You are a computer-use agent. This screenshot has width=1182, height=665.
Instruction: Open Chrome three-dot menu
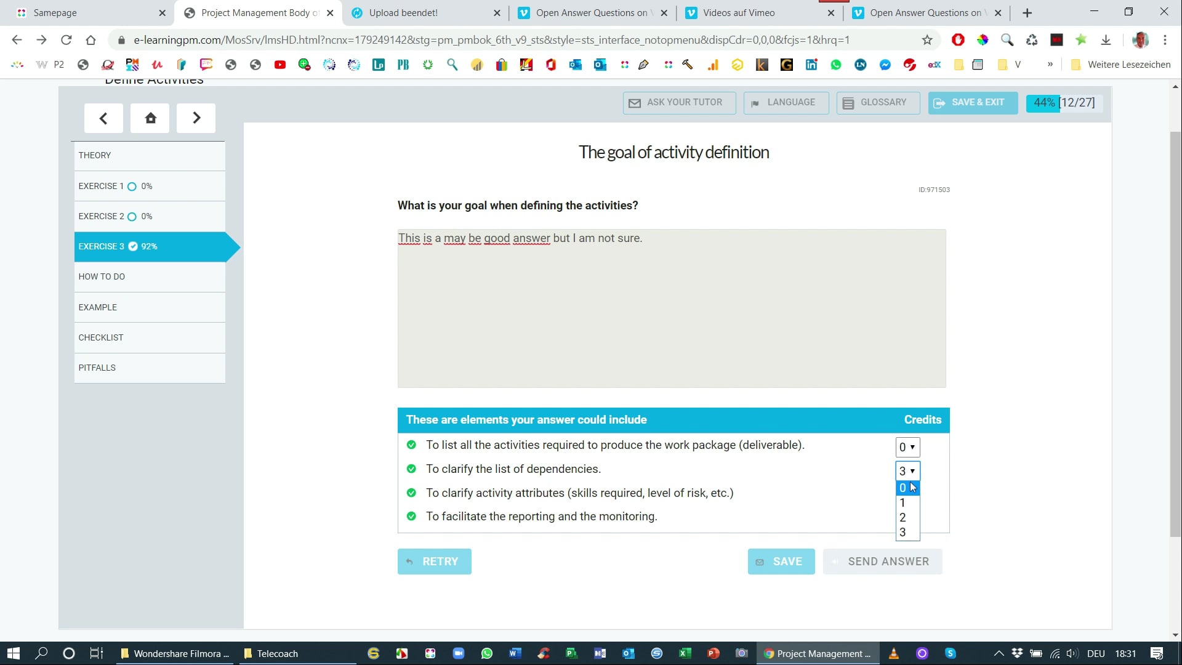(x=1165, y=40)
